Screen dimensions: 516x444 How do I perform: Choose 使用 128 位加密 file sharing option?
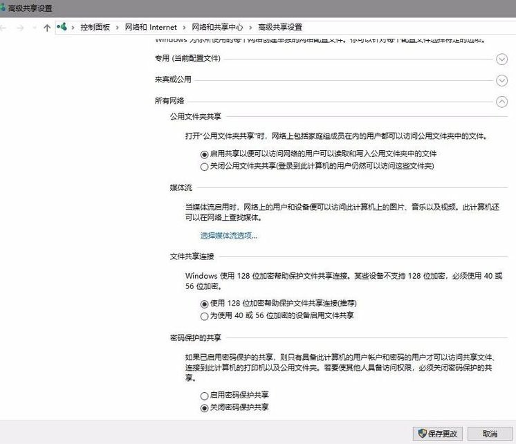tap(204, 304)
